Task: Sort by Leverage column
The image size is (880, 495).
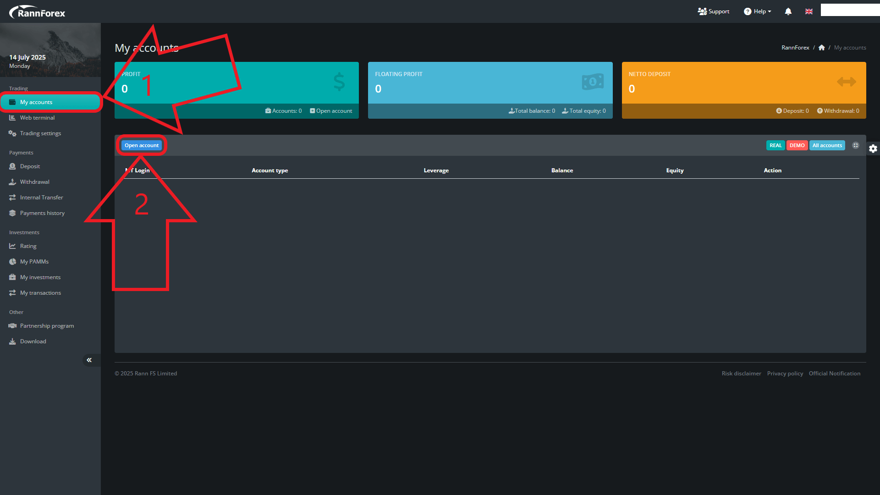Action: point(436,170)
